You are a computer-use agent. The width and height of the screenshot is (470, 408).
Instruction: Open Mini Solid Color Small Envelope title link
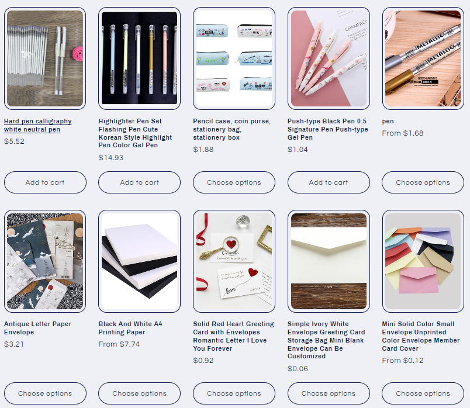click(x=421, y=336)
